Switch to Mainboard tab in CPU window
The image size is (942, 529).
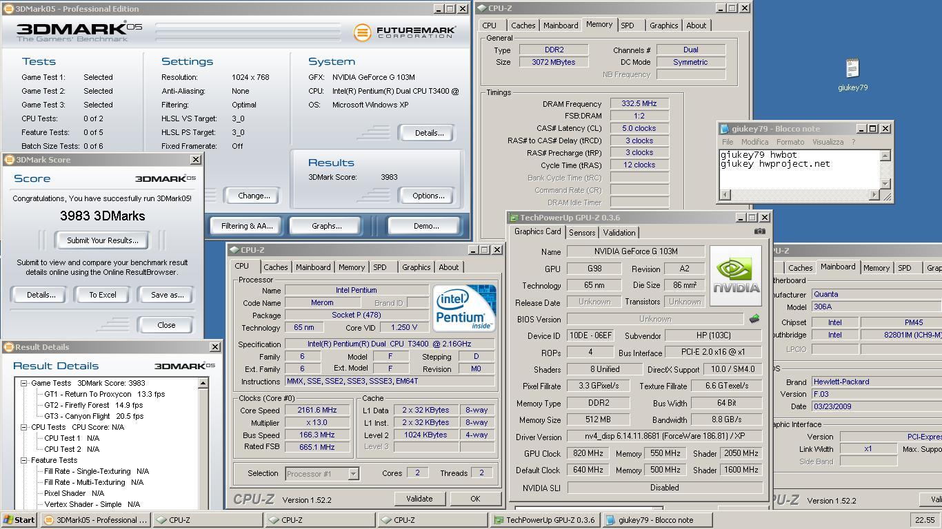click(x=312, y=267)
